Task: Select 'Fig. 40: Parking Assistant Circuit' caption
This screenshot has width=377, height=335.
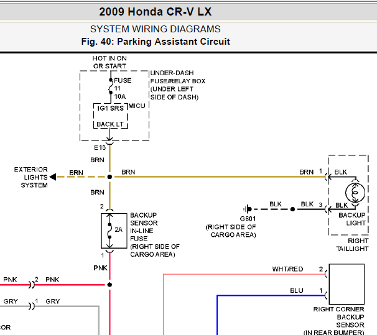Action: coord(156,42)
